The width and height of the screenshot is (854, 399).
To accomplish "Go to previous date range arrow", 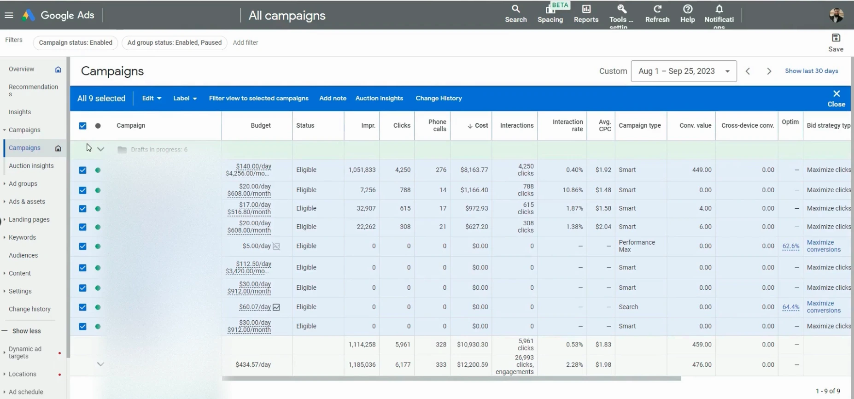I will (748, 71).
